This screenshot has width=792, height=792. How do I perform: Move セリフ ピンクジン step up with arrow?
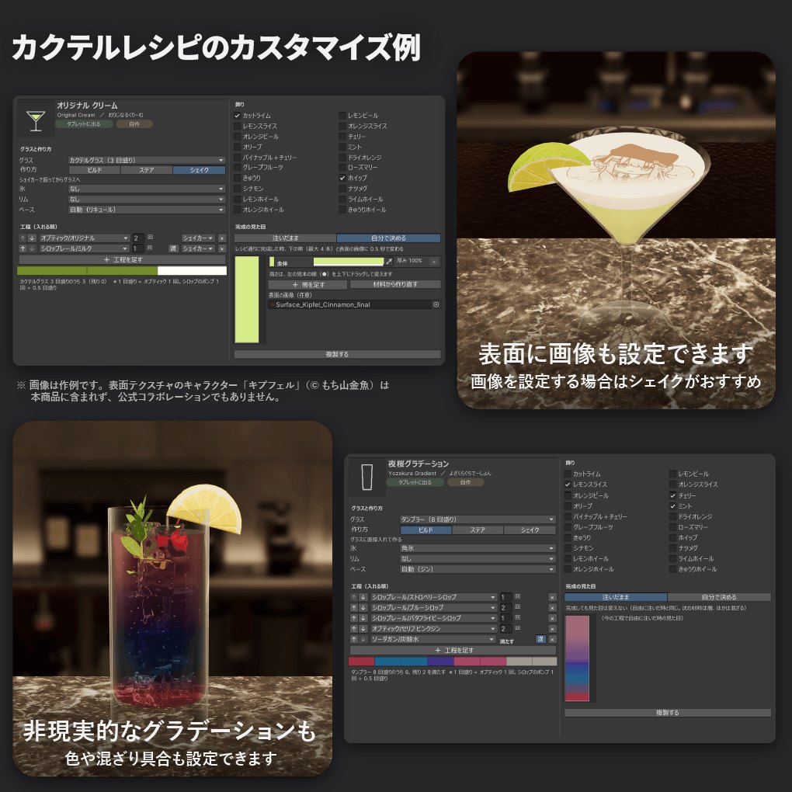click(353, 629)
